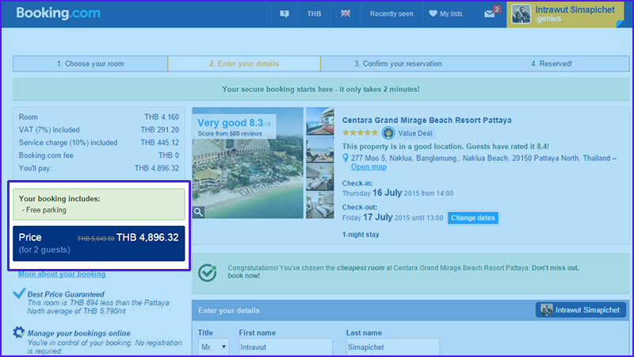634x357 pixels.
Task: Click the profile avatar in header
Action: 521,13
